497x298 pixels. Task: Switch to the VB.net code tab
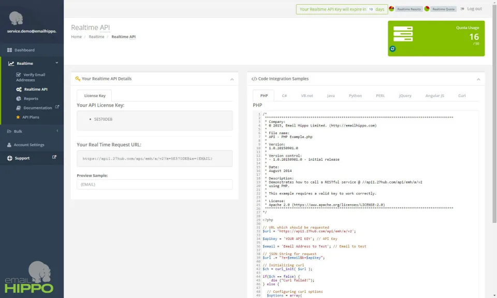[307, 95]
